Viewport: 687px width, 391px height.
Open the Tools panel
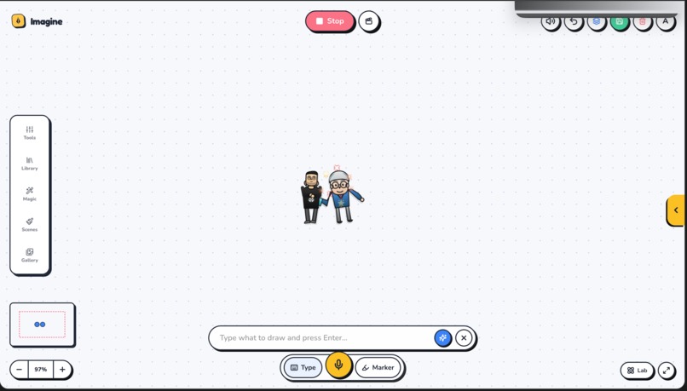tap(30, 133)
